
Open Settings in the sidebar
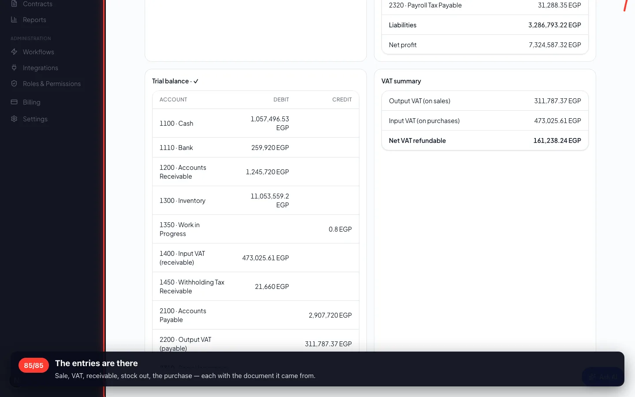click(x=35, y=119)
